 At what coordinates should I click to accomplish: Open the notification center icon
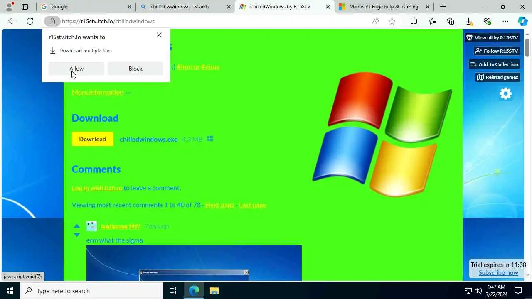[518, 291]
